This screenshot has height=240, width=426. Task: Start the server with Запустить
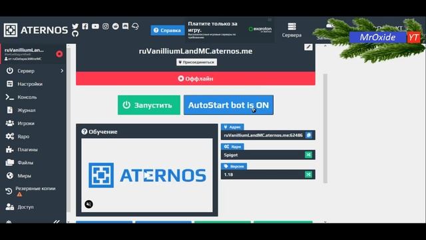[149, 105]
